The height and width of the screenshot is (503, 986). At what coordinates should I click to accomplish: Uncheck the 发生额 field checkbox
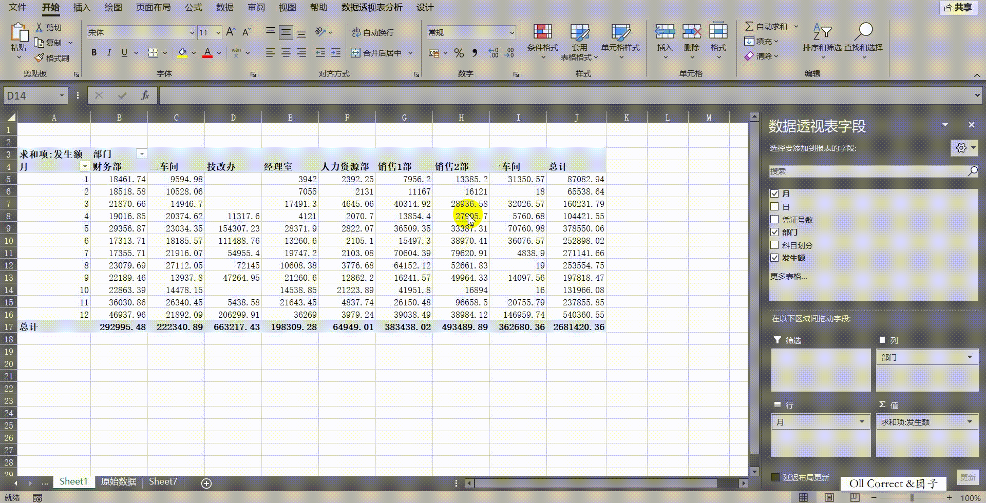pyautogui.click(x=774, y=258)
